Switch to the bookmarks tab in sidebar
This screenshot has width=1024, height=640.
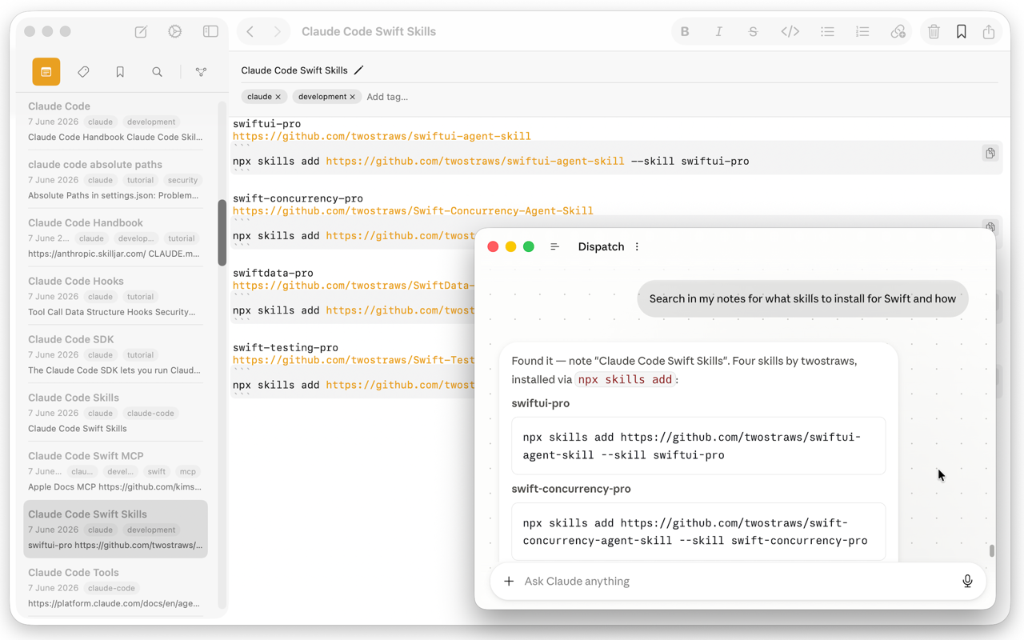click(x=120, y=72)
